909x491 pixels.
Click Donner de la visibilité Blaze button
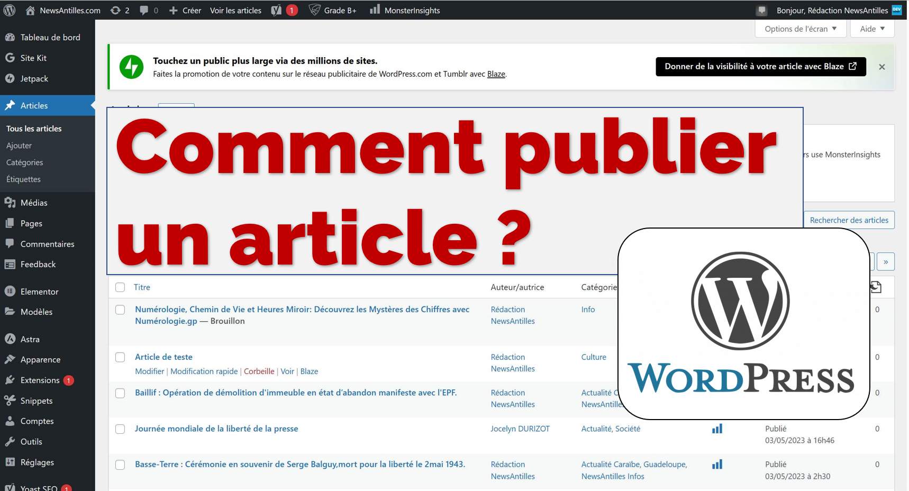[761, 67]
